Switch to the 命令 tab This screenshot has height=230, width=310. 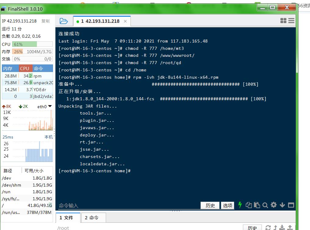92,218
